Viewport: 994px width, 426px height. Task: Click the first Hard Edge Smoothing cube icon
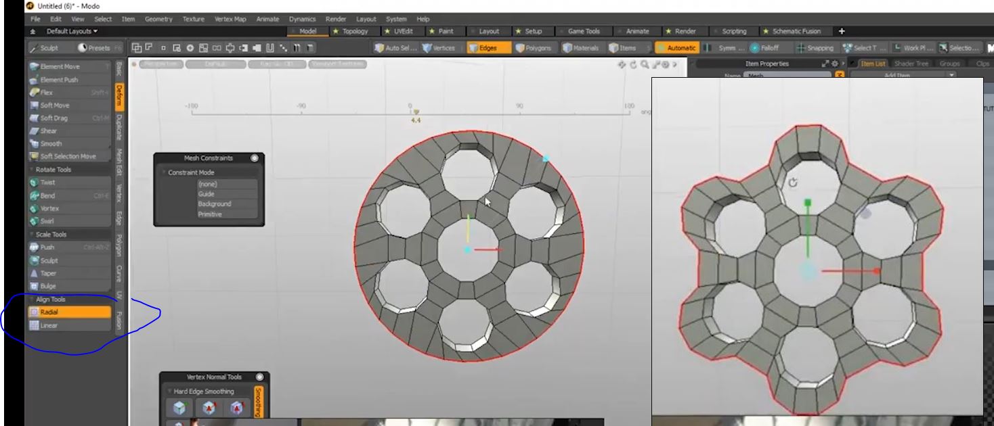point(179,408)
